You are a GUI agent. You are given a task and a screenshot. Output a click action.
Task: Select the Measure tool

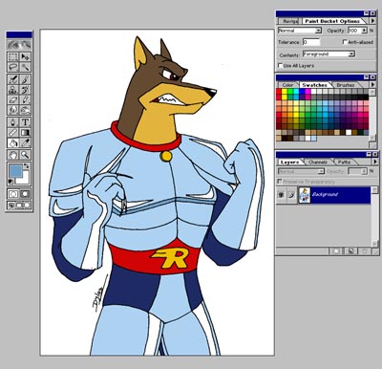click(x=13, y=132)
